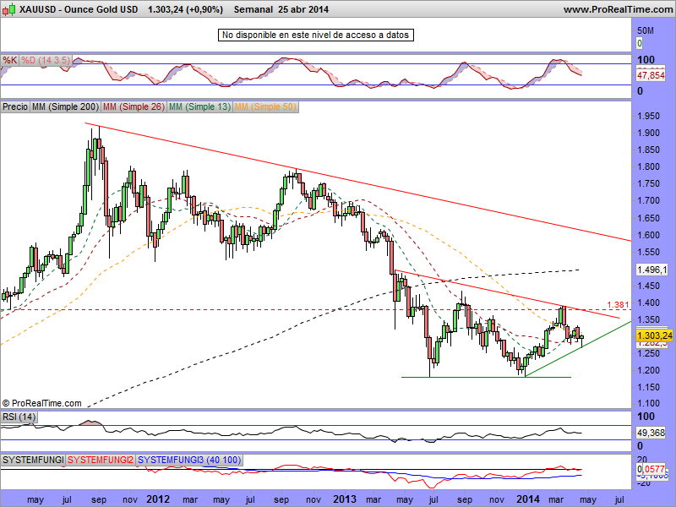Select the MM (Simple 26) moving average label
This screenshot has width=676, height=507.
(x=134, y=106)
